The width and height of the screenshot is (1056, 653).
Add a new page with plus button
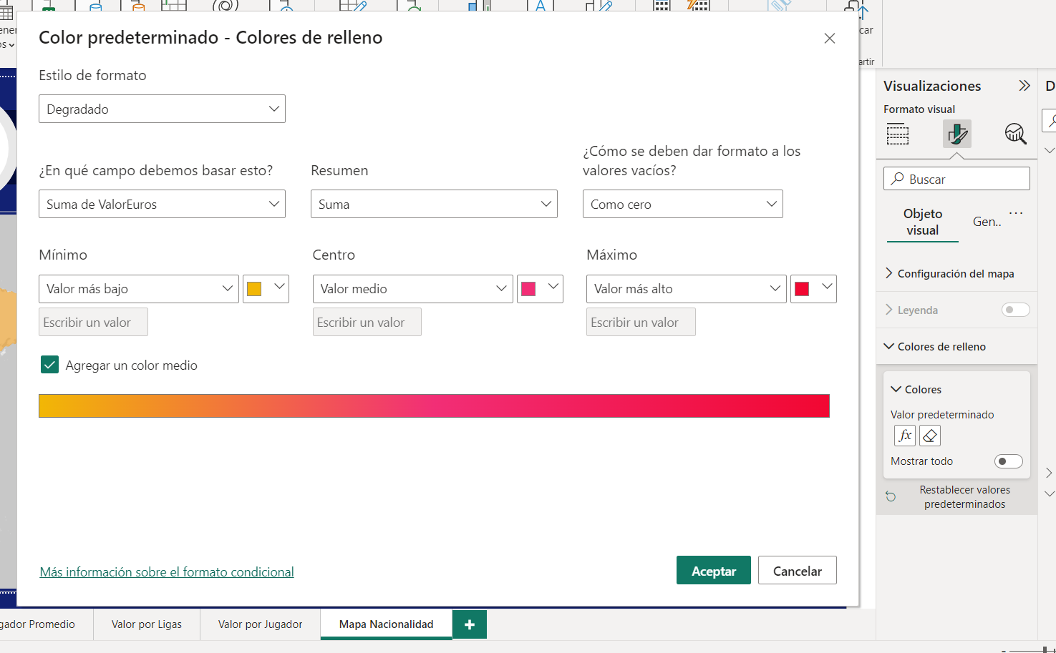point(470,624)
